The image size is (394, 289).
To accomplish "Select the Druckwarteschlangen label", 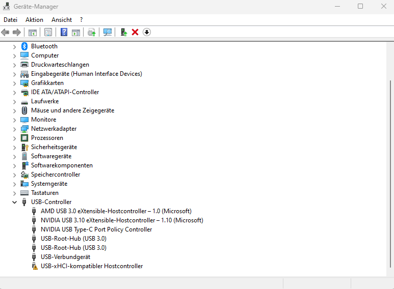I will coord(60,65).
